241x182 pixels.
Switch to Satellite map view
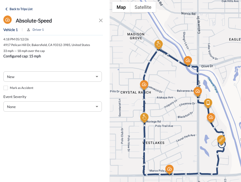(143, 7)
